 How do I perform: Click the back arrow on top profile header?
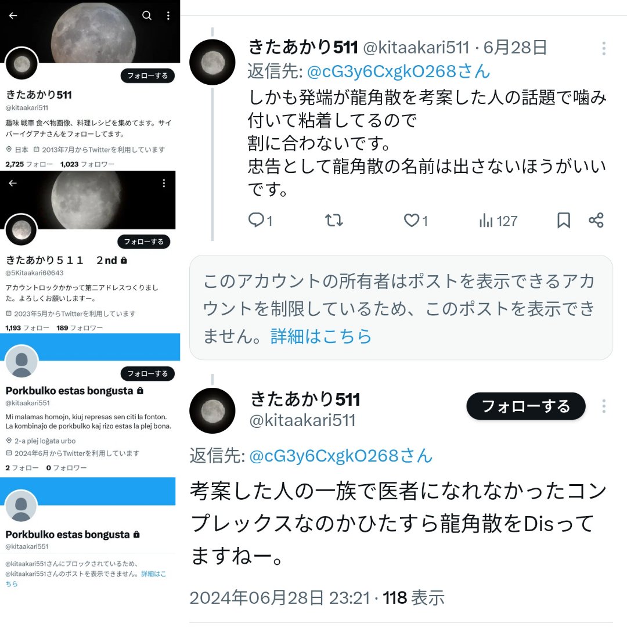tap(13, 16)
